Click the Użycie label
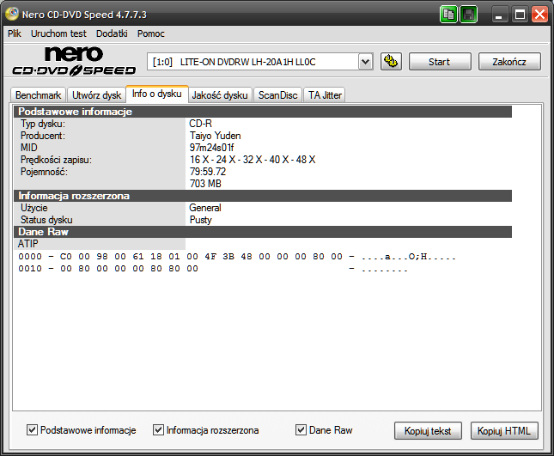 pos(33,208)
